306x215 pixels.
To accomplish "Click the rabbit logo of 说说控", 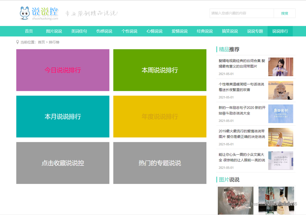I will 25,13.
